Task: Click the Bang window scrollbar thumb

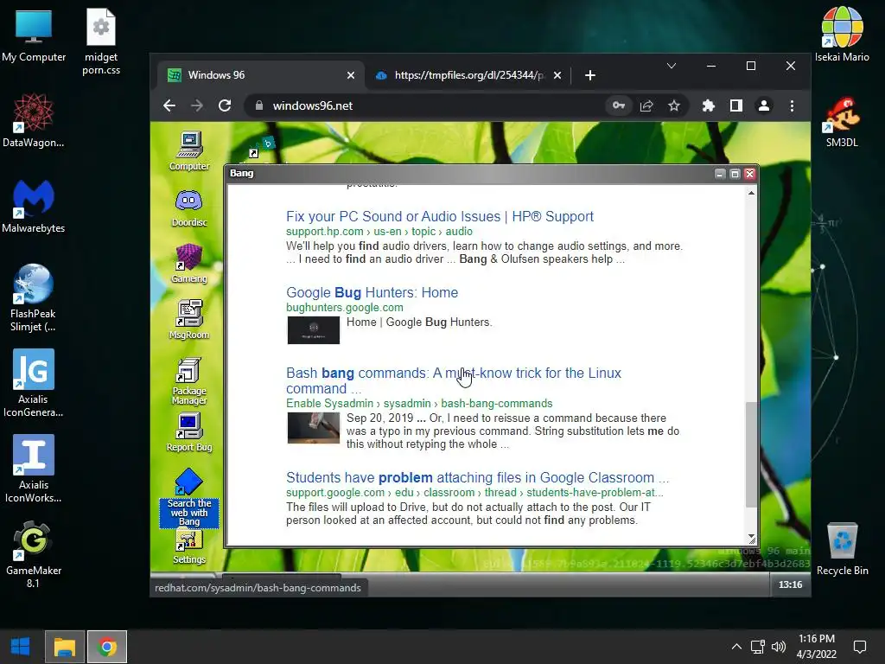Action: click(x=751, y=455)
